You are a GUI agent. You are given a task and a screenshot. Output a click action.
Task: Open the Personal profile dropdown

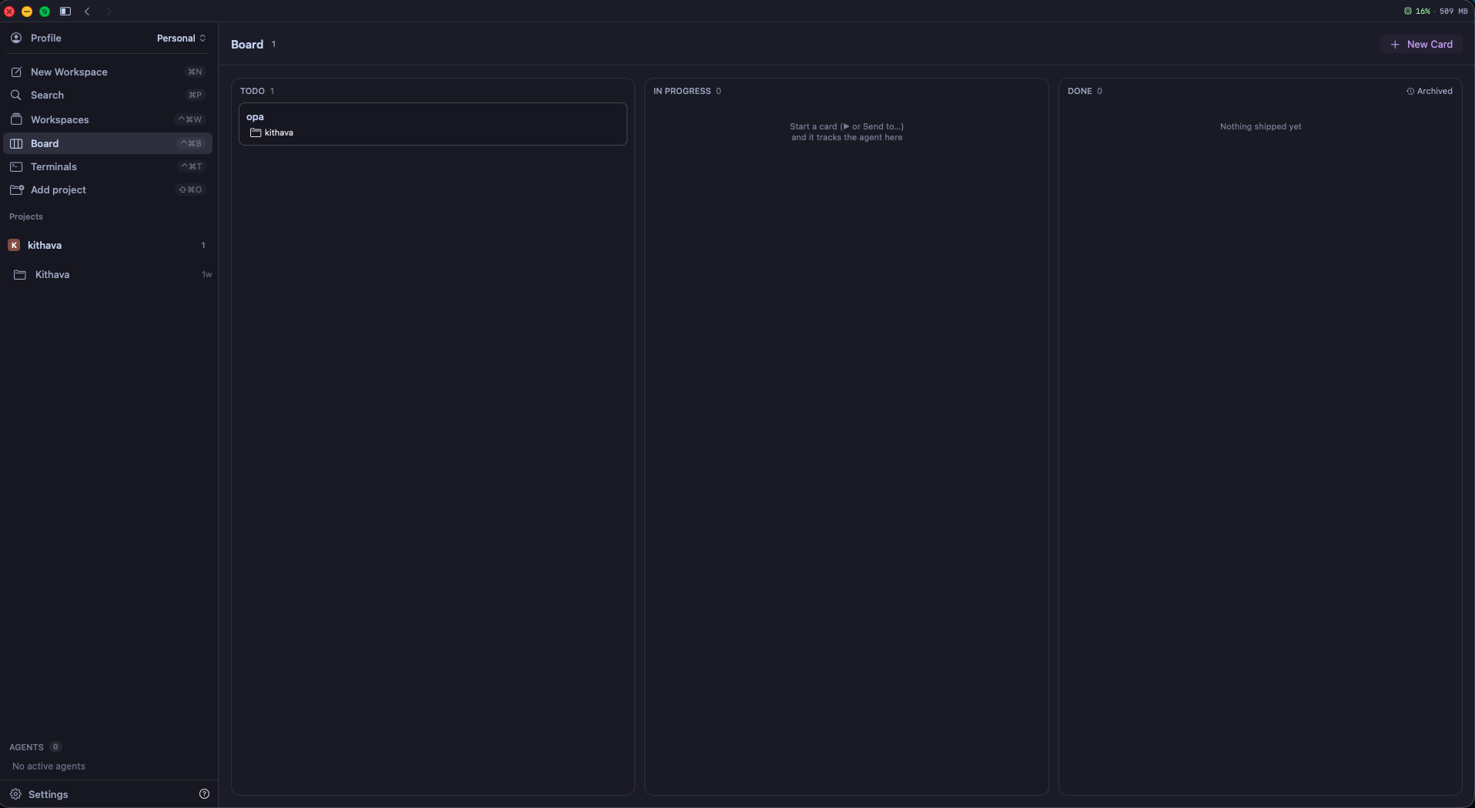pos(181,38)
